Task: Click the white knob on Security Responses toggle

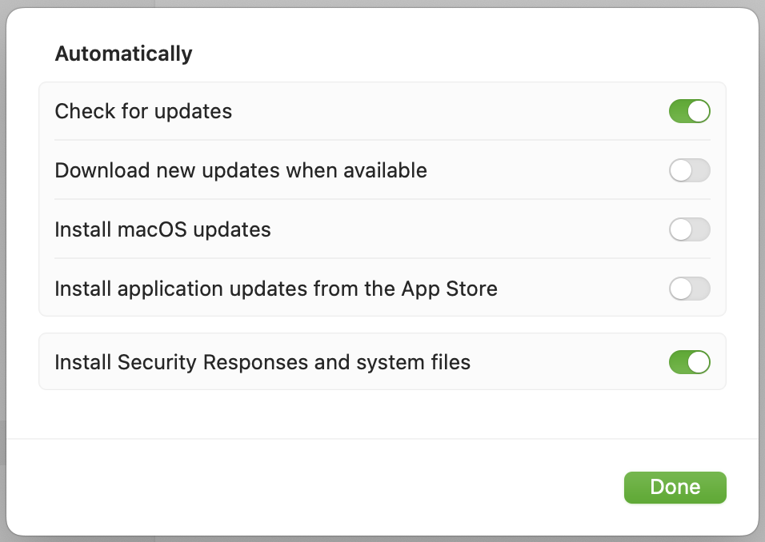Action: [699, 362]
